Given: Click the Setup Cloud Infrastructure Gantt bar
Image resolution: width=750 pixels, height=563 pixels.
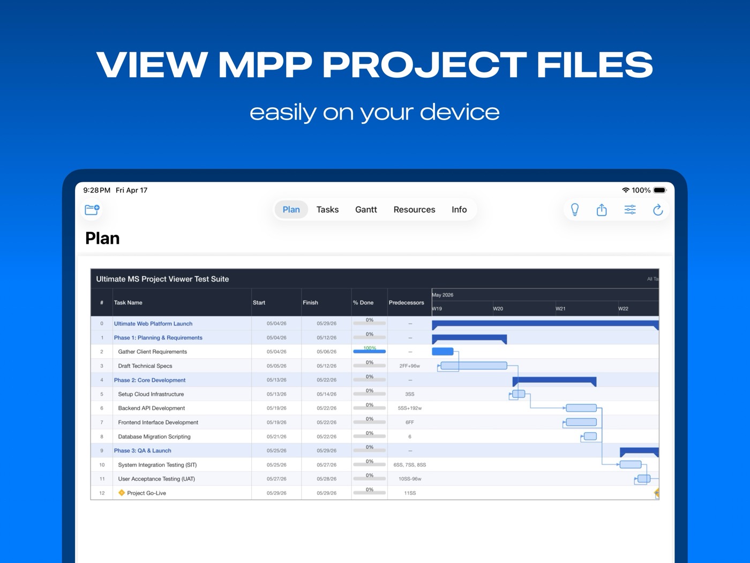Looking at the screenshot, I should click(x=519, y=394).
